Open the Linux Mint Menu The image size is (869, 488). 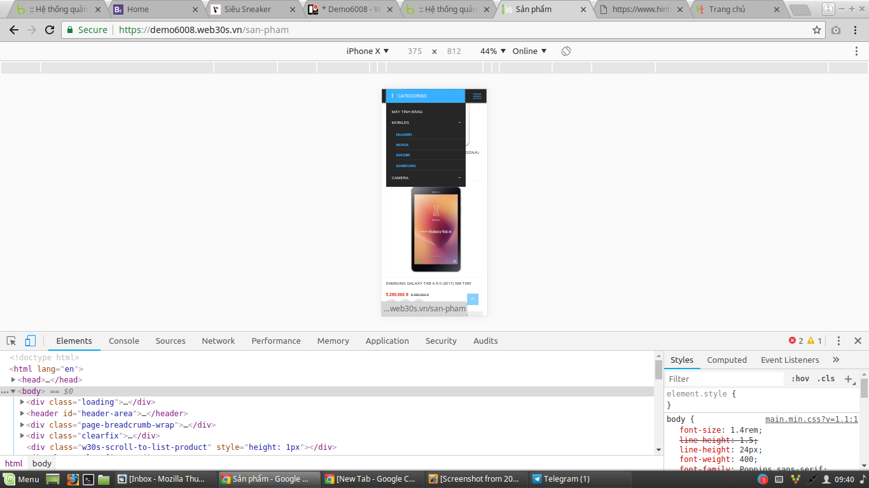[x=21, y=479]
